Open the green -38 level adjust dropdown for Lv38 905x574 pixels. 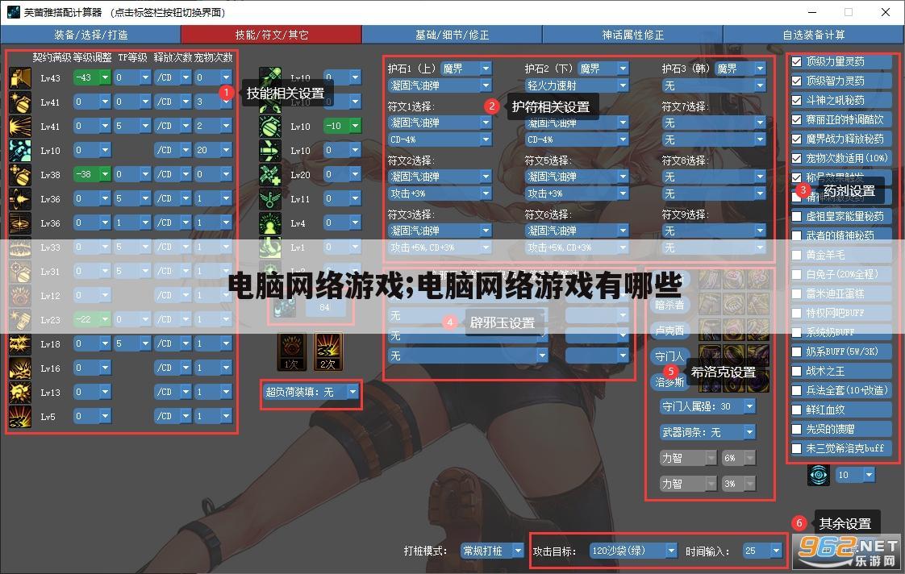click(x=92, y=174)
